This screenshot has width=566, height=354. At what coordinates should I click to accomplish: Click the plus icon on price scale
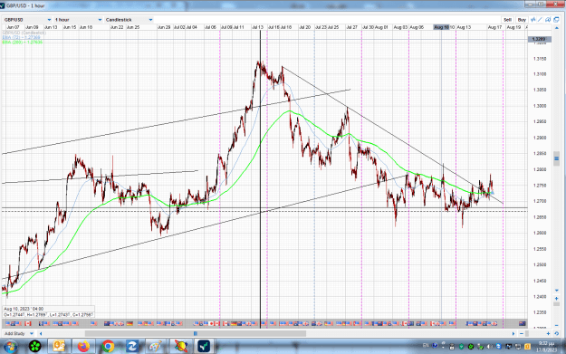(x=556, y=299)
